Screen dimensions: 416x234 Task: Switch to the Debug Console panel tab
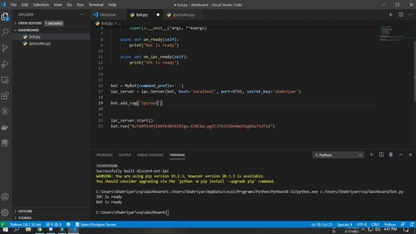150,155
